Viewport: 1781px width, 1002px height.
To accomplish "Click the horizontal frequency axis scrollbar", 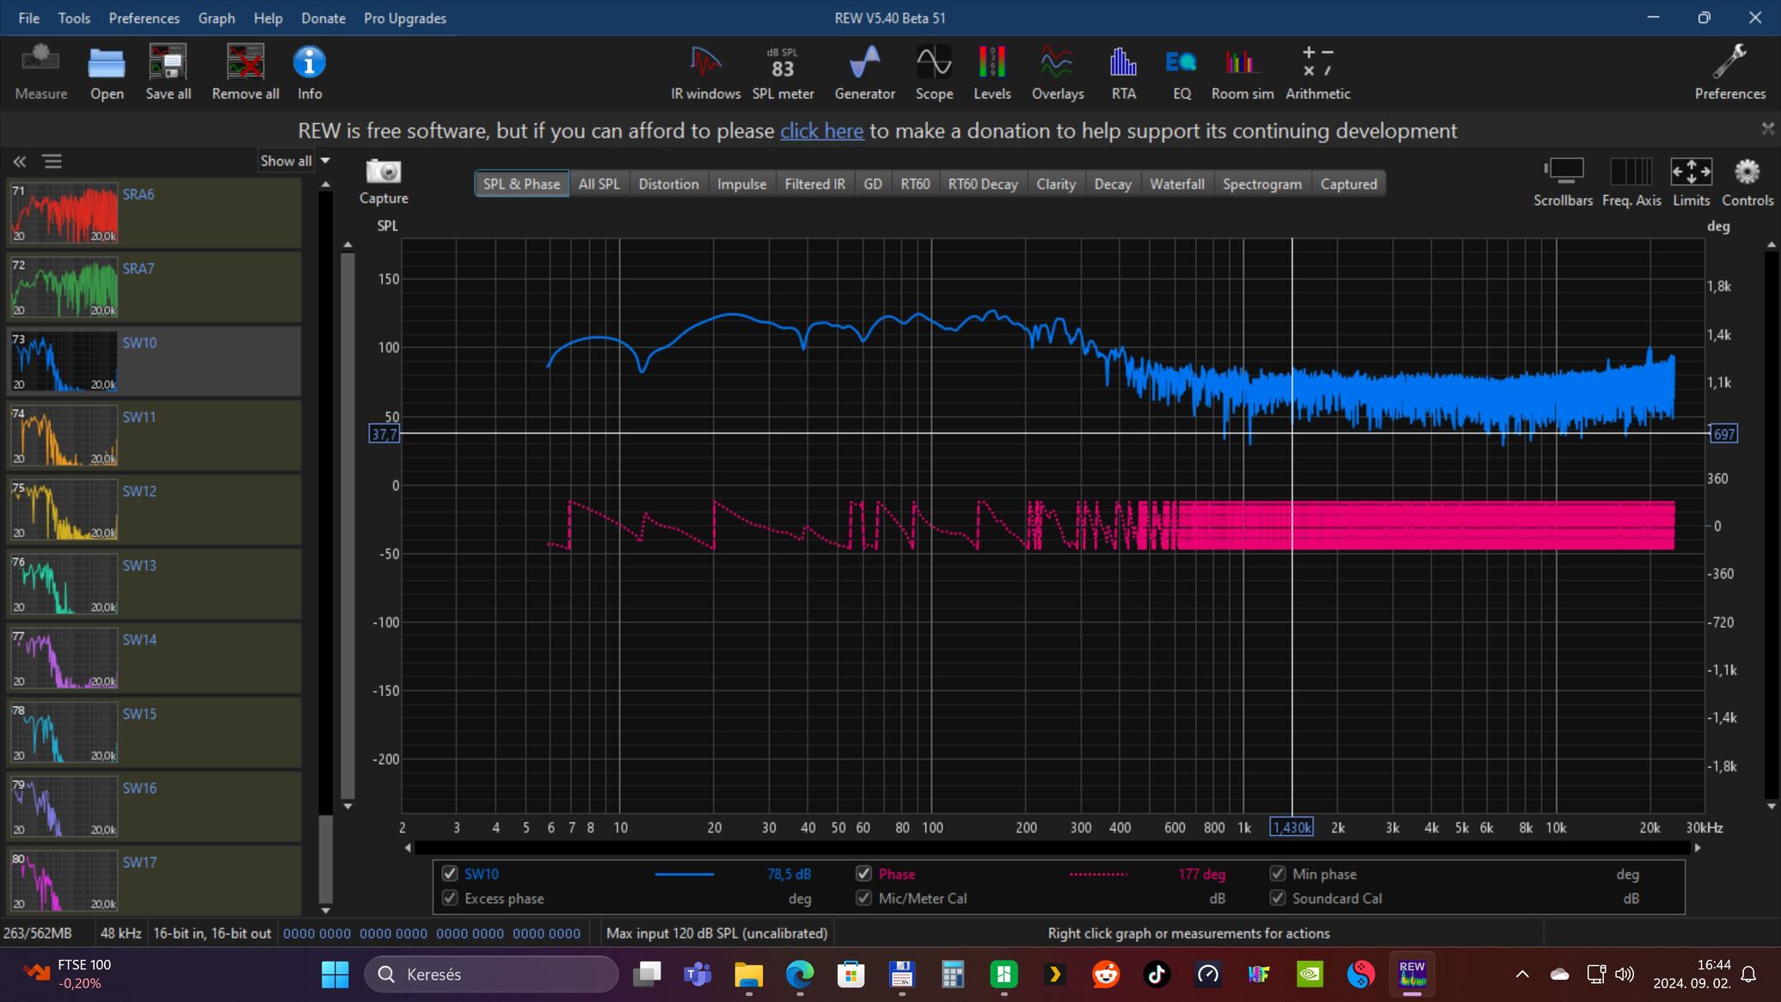I will 1052,848.
